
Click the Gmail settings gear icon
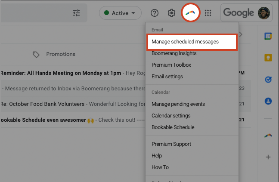pos(171,13)
